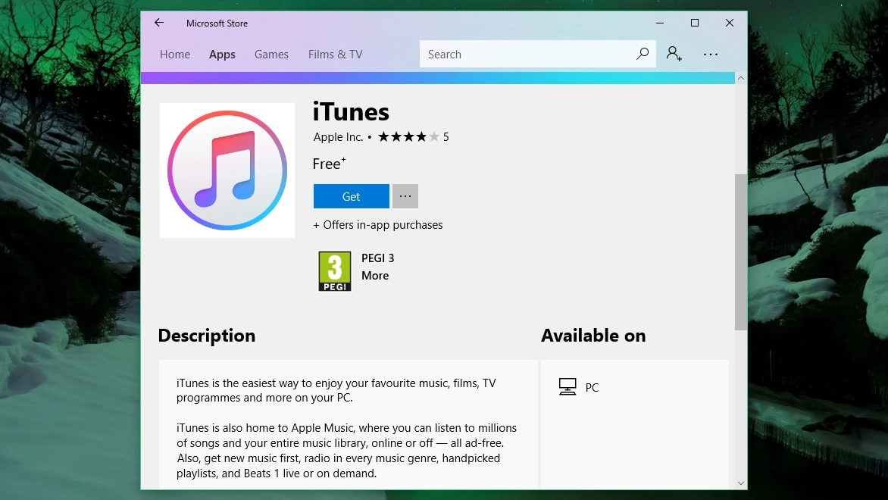This screenshot has width=888, height=500.
Task: Open More under PEGI 3
Action: (375, 276)
